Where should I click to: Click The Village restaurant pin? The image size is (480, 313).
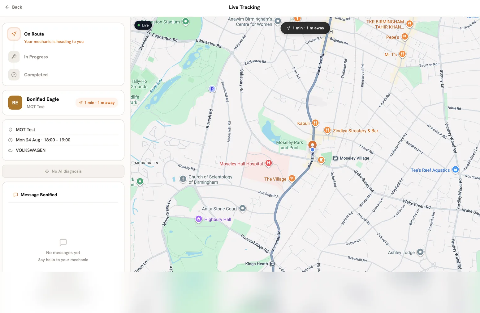292,178
